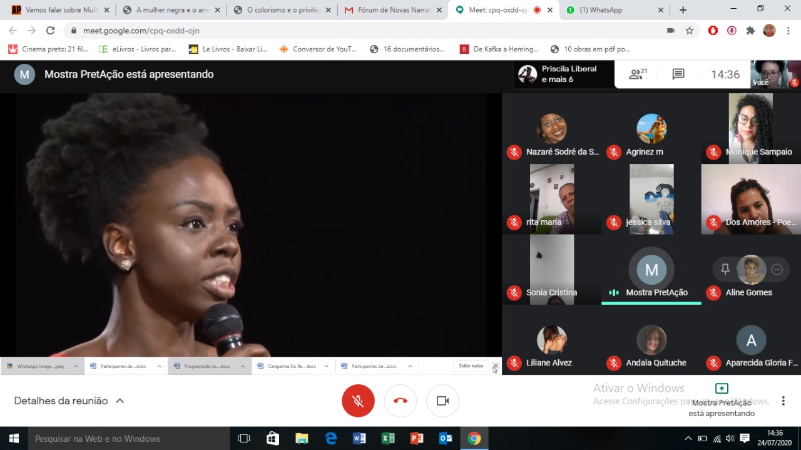Remove Aline Gomes using the minus icon

(777, 269)
